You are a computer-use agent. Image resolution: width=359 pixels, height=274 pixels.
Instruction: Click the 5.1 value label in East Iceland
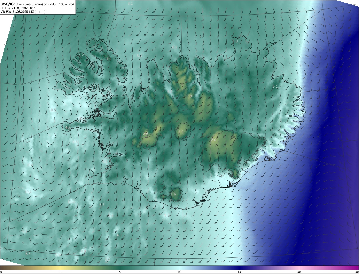pos(275,87)
